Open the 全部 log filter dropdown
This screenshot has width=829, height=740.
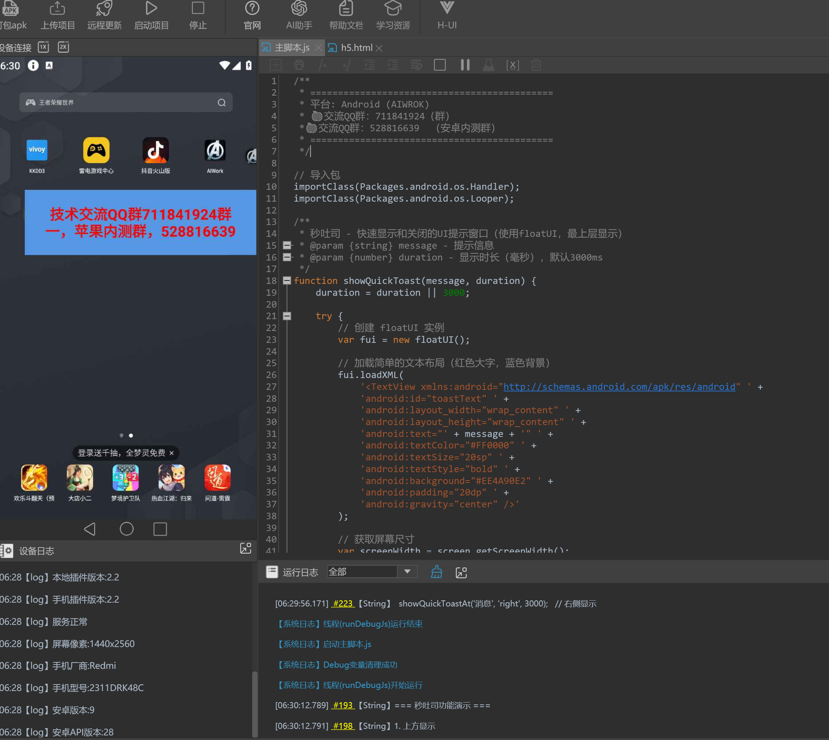[x=407, y=572]
